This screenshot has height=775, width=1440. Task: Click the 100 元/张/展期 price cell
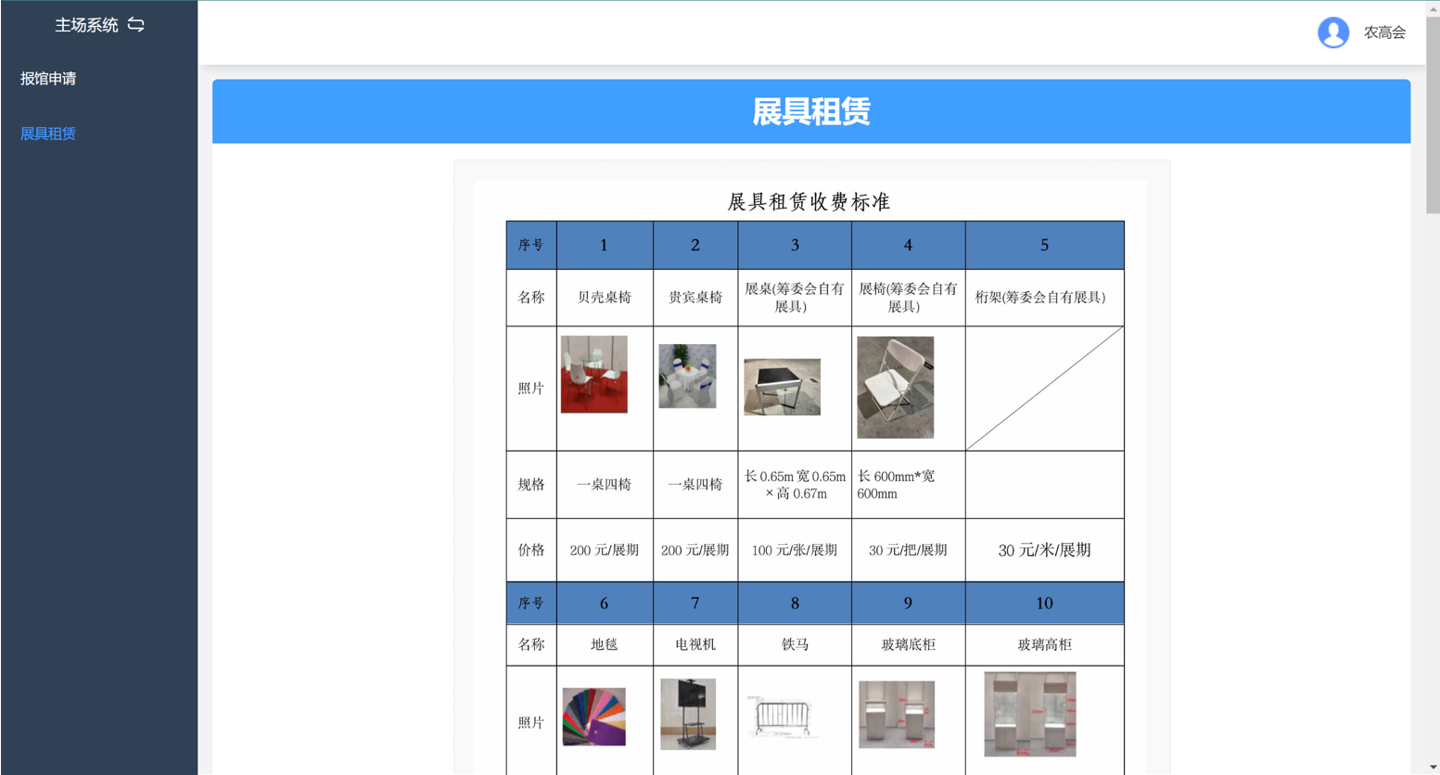coord(795,551)
